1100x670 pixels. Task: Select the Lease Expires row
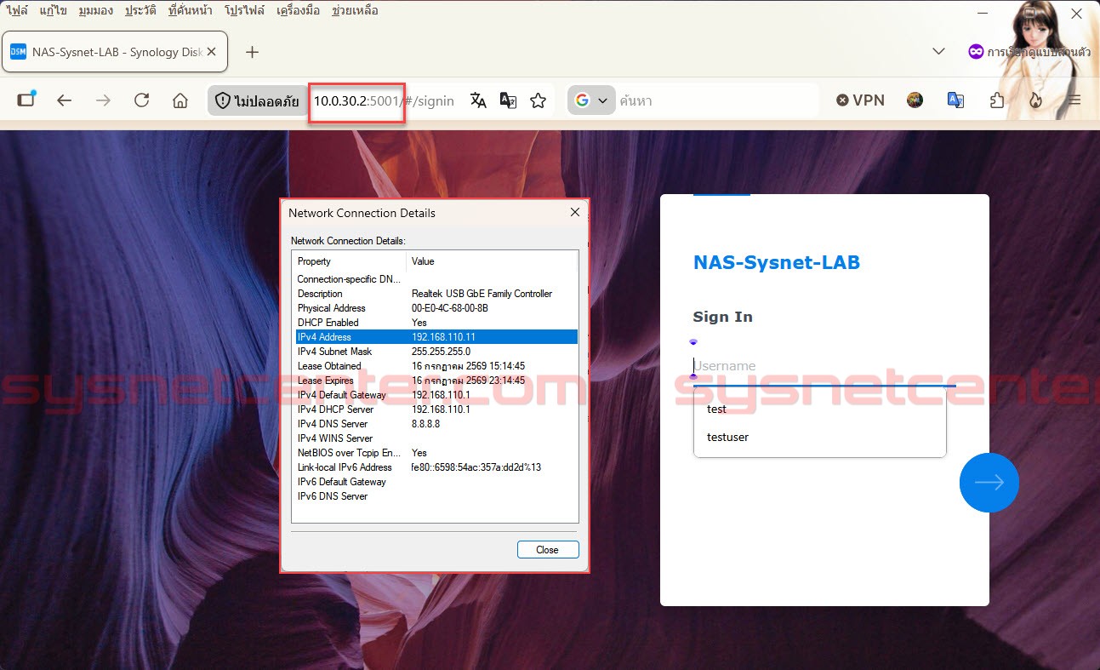436,381
